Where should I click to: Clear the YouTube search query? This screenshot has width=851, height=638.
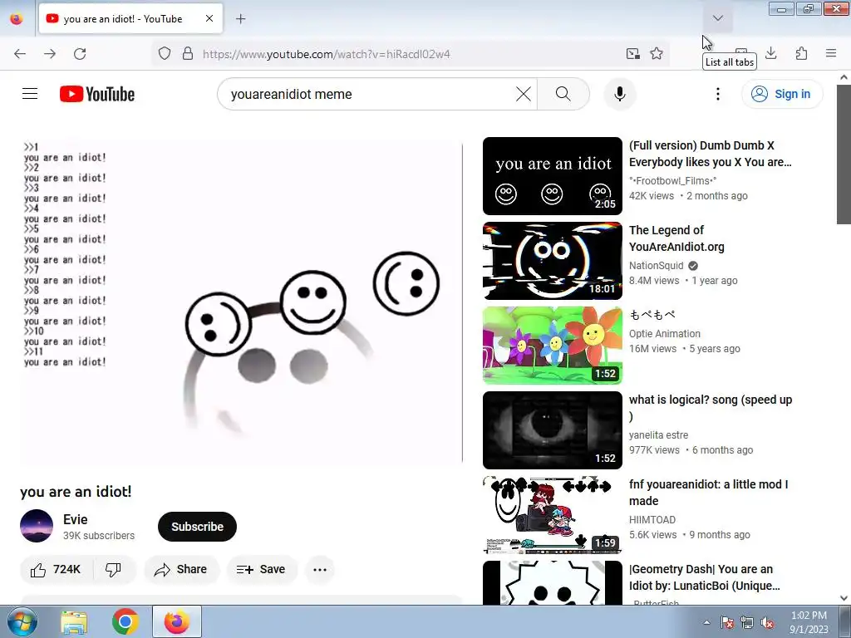click(x=524, y=94)
